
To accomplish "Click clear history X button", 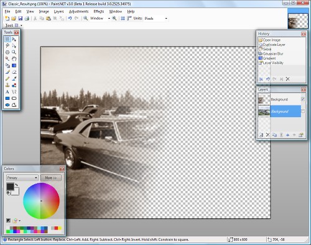I will [x=287, y=79].
